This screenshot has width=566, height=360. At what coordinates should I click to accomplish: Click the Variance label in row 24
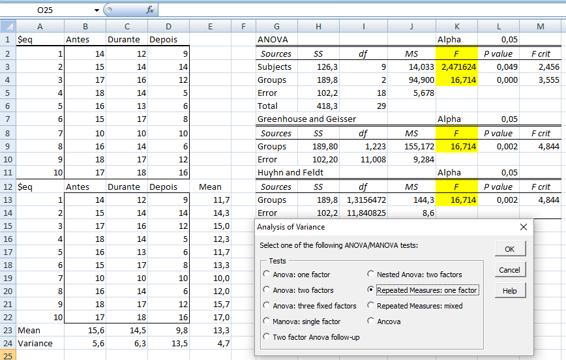coord(40,343)
